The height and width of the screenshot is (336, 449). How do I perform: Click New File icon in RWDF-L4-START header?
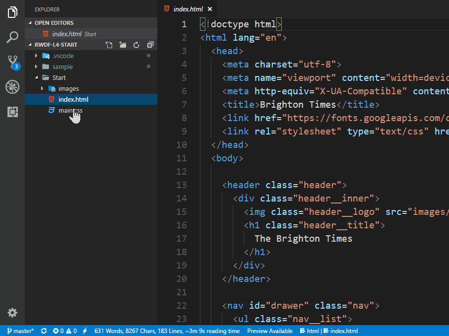click(x=109, y=45)
